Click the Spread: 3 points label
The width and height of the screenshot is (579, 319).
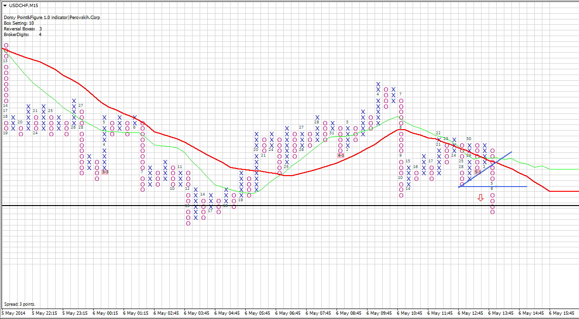coord(19,304)
